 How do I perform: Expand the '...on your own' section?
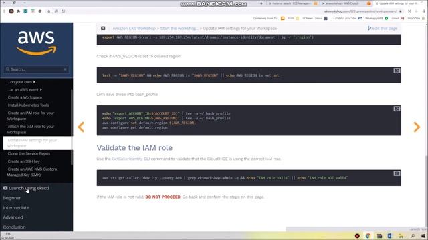21,82
